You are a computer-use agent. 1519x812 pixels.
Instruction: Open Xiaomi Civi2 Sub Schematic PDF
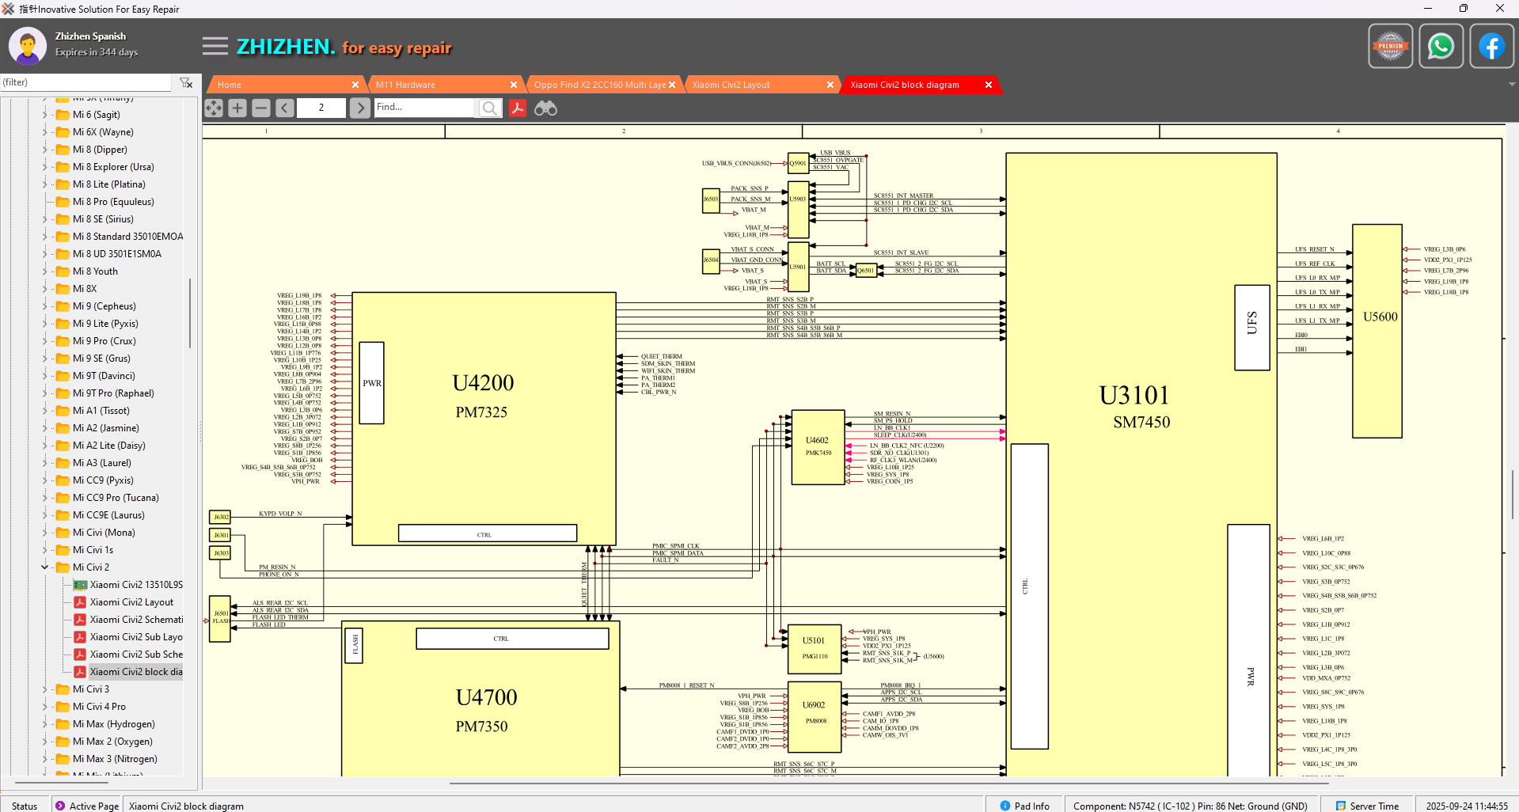[128, 655]
